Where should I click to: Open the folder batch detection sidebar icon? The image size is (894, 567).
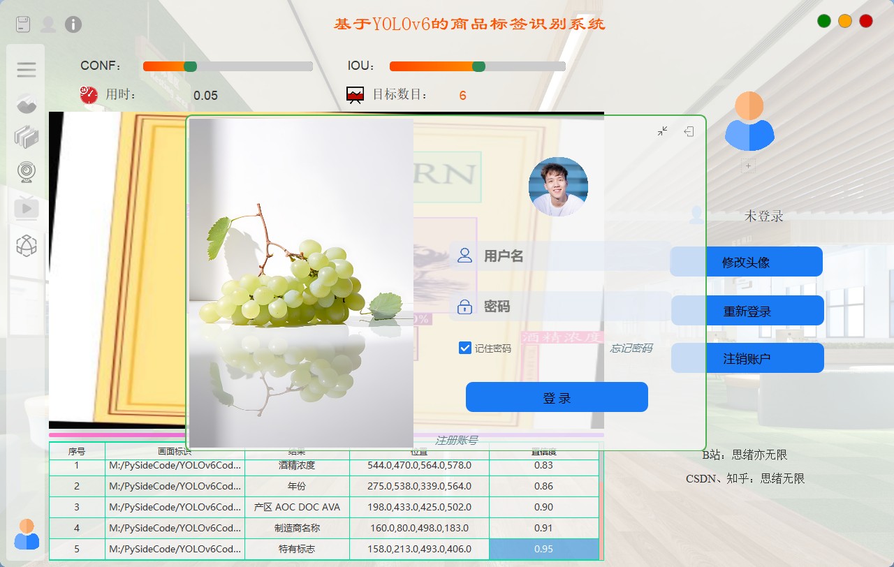click(27, 137)
